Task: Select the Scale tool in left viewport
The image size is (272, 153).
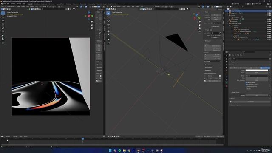Action: pos(3,28)
